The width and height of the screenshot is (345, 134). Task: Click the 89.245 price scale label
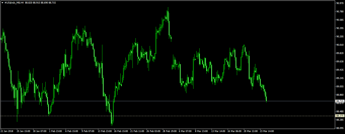[339, 78]
